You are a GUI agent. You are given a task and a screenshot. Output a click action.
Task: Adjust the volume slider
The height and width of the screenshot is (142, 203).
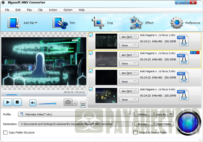[47, 103]
